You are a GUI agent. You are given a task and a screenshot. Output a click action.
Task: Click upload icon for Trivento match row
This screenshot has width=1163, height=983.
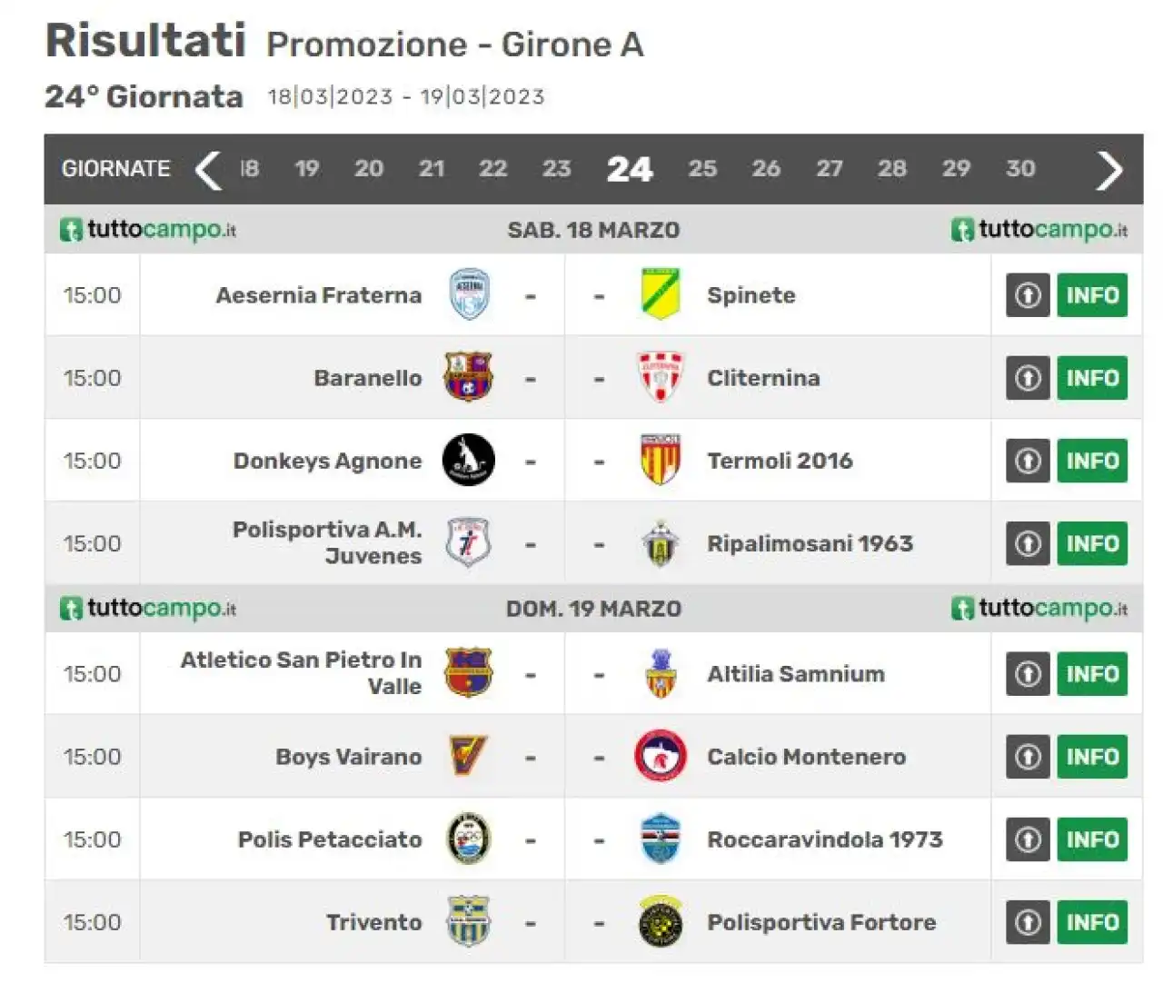click(1028, 922)
